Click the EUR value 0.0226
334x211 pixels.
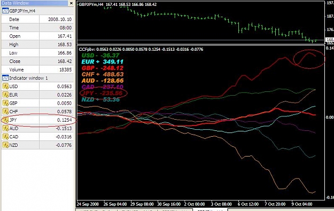click(64, 95)
